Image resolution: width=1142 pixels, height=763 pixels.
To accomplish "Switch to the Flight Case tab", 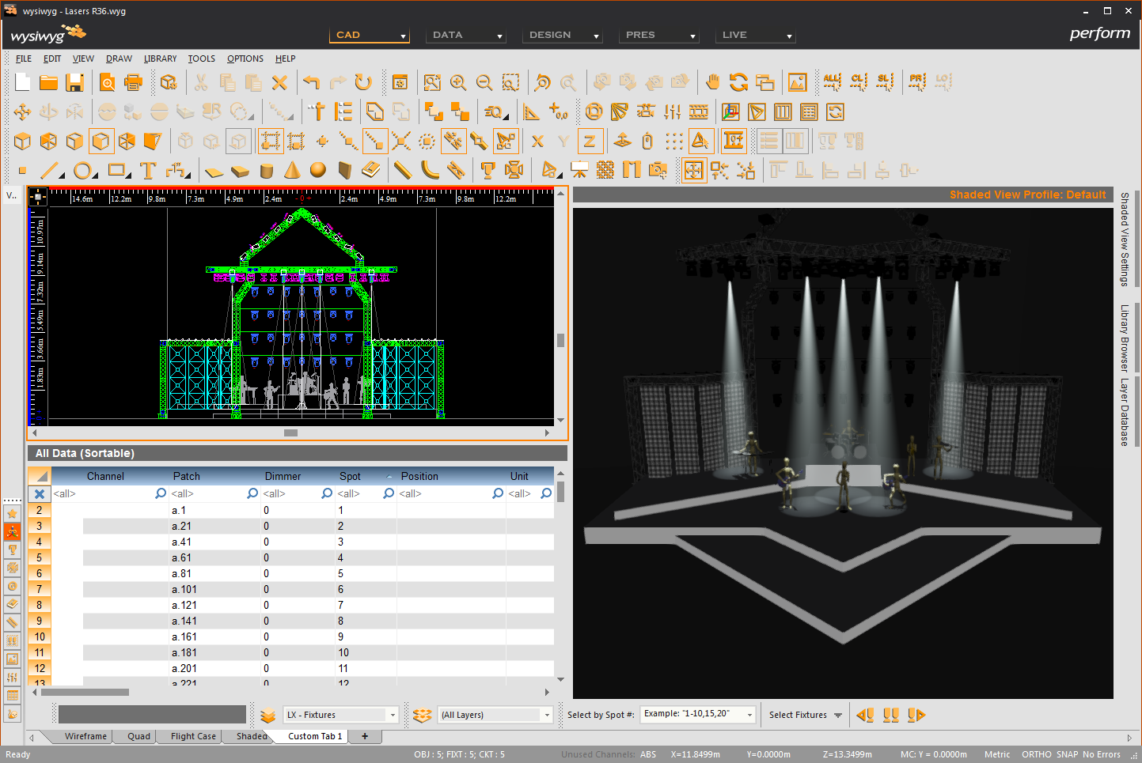I will coord(193,736).
